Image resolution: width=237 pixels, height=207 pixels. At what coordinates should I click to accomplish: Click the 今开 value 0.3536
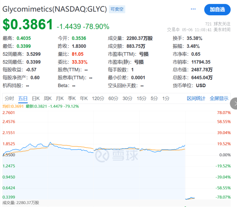coord(79,38)
